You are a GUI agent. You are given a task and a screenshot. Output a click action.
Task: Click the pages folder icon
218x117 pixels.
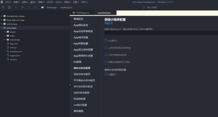[x=8, y=32]
